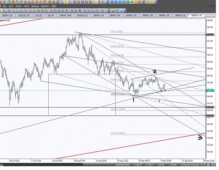Click the 146.40 horizontal line price label
Viewport: 219px width, 170px height.
pos(210,107)
